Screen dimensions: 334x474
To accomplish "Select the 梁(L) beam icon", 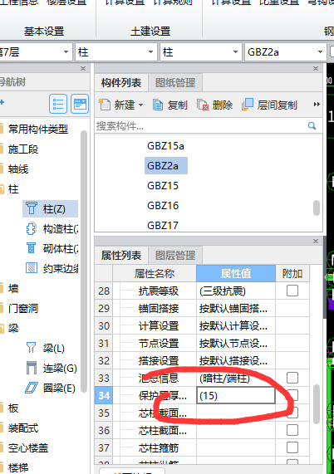I will tap(32, 348).
